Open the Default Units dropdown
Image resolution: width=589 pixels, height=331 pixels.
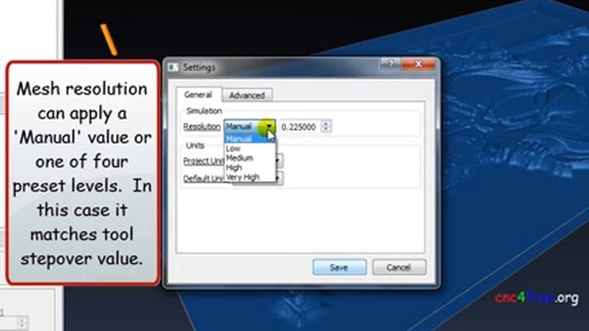[x=278, y=178]
